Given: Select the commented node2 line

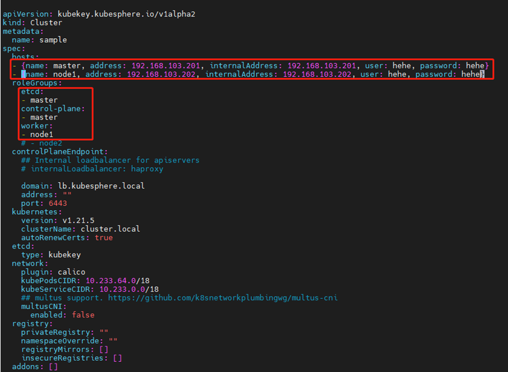Looking at the screenshot, I should click(44, 143).
